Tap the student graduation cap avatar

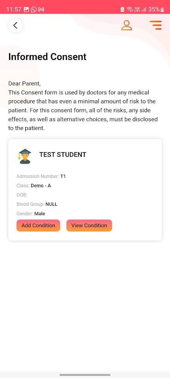[25, 156]
